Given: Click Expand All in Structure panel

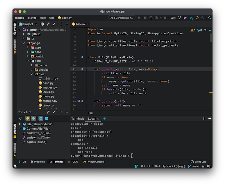Looking at the screenshot, I should tap(48, 112).
